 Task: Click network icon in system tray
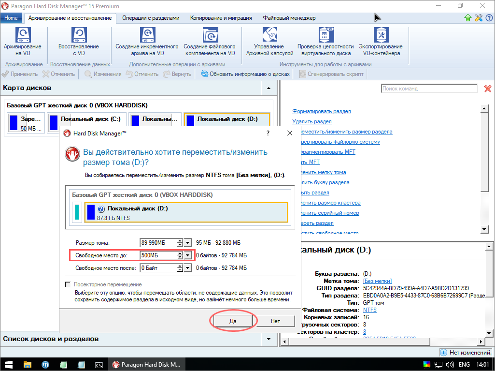[438, 365]
